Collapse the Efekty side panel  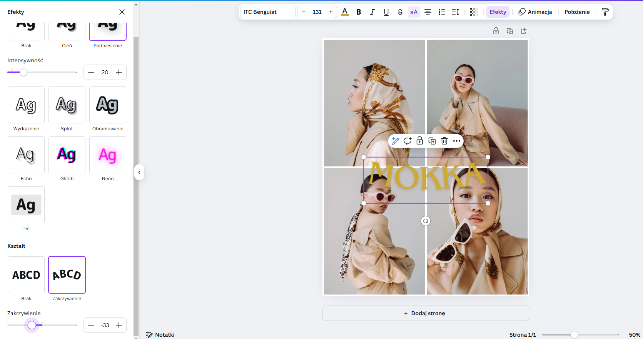click(139, 172)
